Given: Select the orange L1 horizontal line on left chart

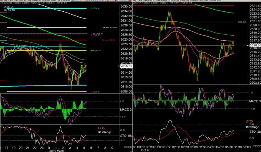Looking at the screenshot, I should coord(47,92).
